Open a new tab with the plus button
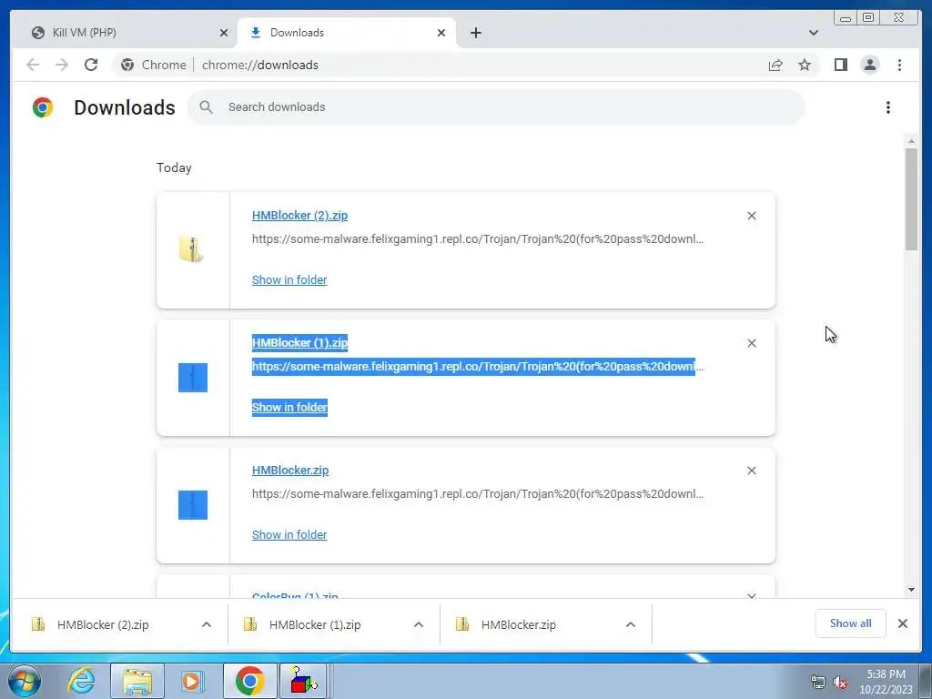 [475, 33]
